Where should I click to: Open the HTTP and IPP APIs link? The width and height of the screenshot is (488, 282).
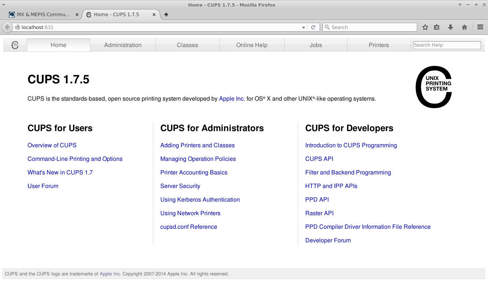click(x=331, y=186)
